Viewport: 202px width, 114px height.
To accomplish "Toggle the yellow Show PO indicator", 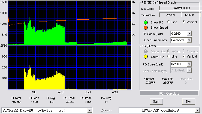I will [146, 57].
